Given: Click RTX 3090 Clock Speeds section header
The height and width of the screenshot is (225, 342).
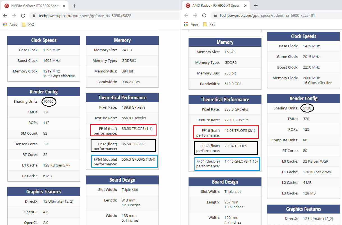Looking at the screenshot, I should click(x=44, y=40).
